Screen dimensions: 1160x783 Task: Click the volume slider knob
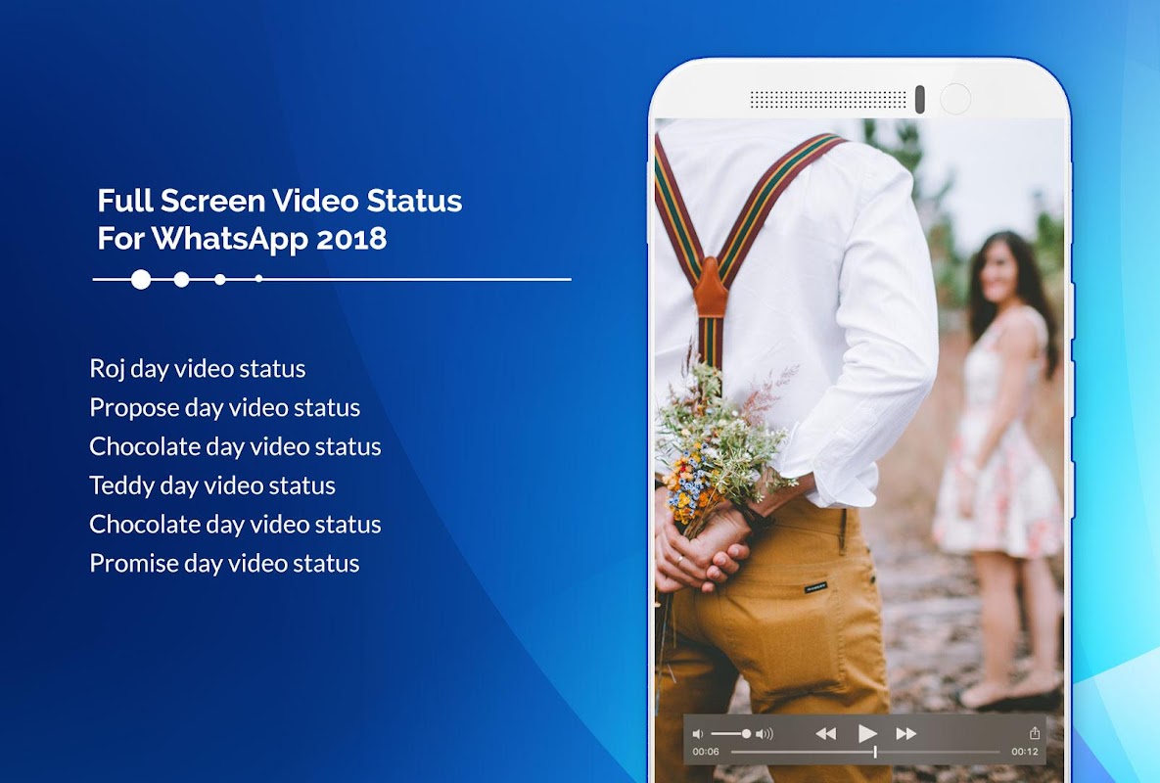click(747, 734)
